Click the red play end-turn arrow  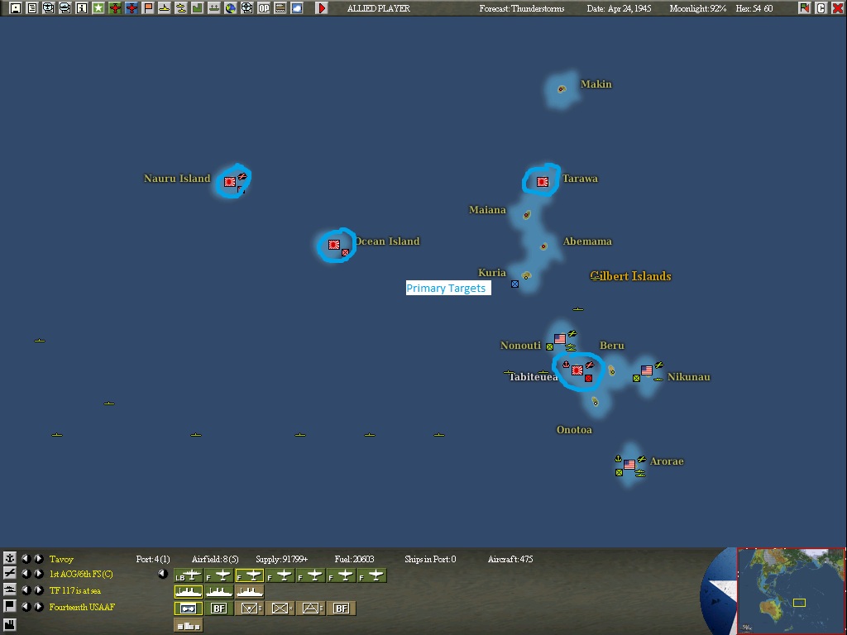pyautogui.click(x=322, y=8)
